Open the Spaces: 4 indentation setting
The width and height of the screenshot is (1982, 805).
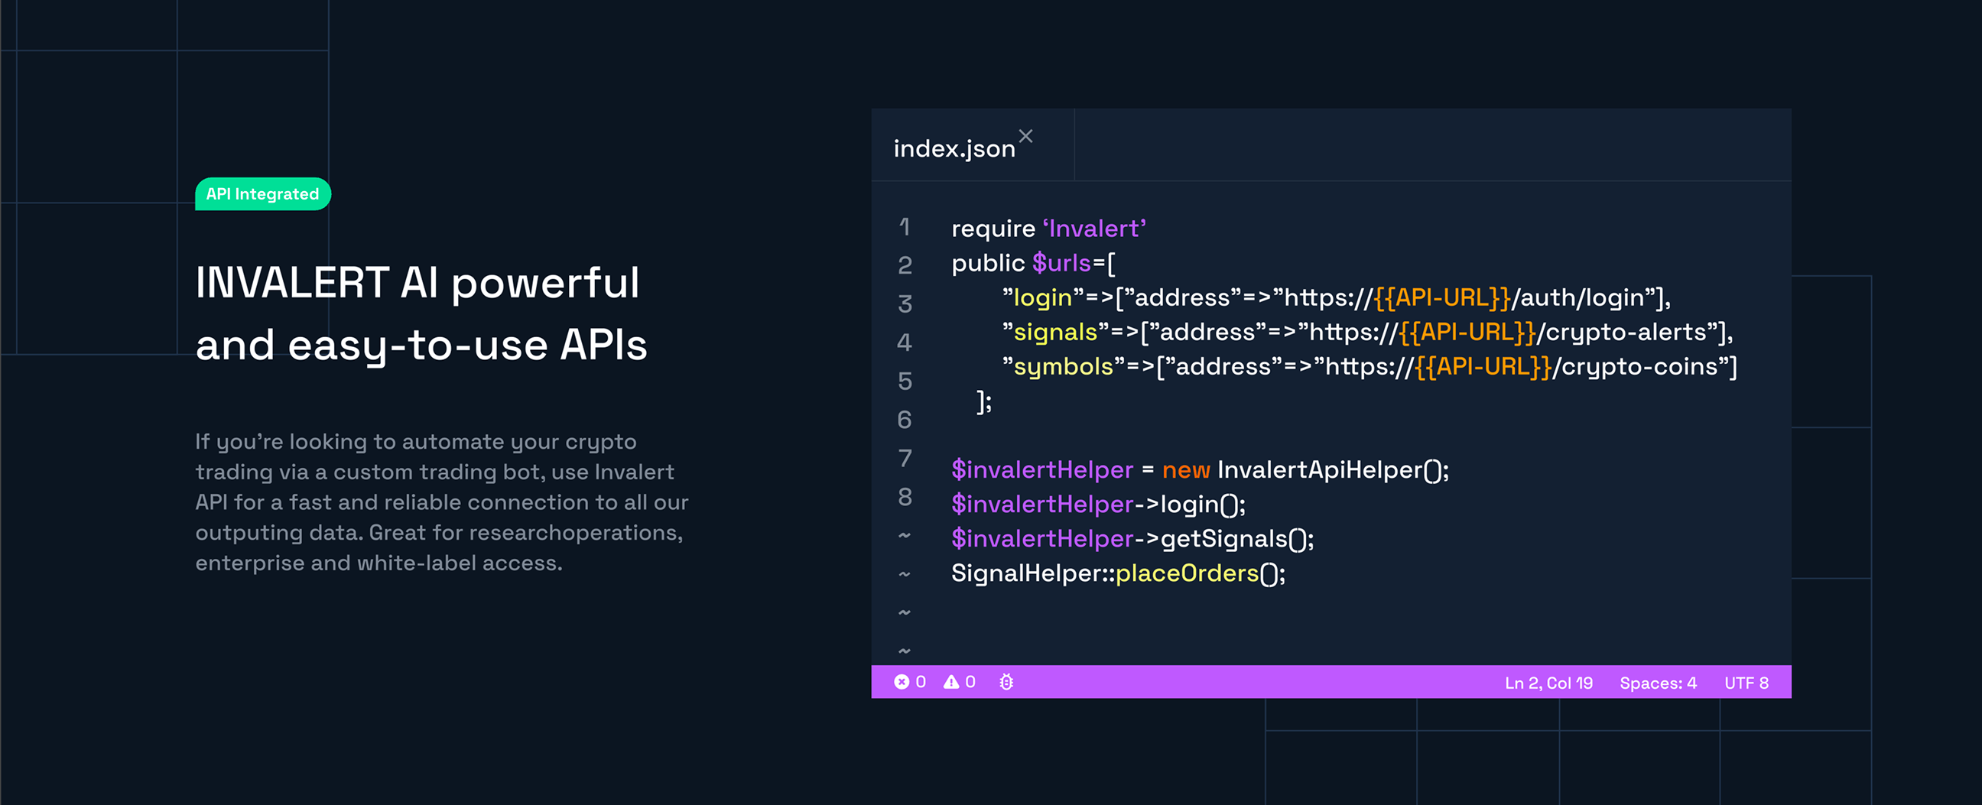tap(1658, 683)
